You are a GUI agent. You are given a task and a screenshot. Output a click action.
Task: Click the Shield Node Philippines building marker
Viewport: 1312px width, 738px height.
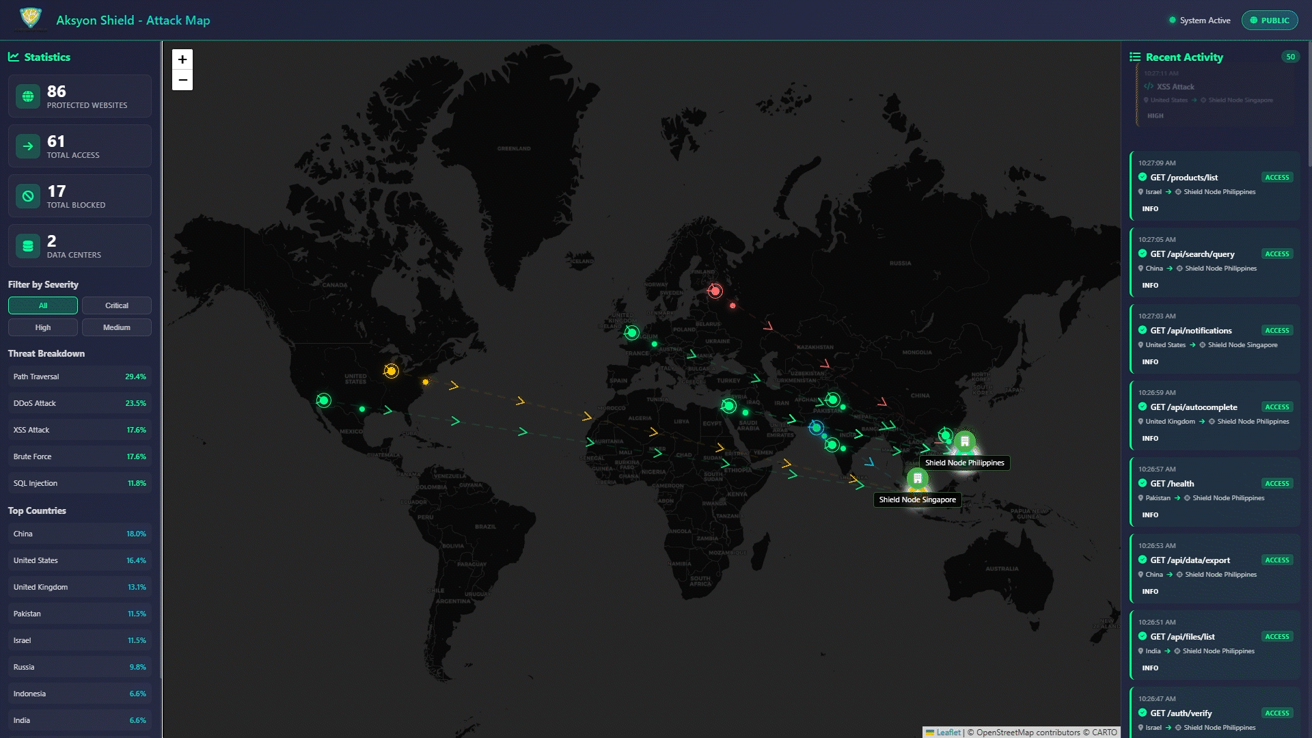coord(965,441)
